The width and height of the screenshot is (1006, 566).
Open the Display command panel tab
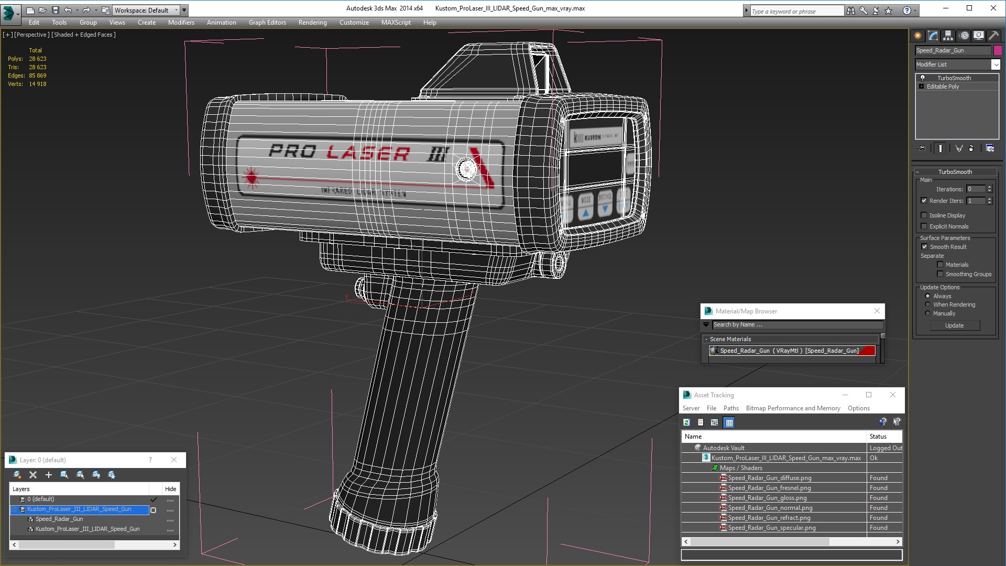(x=979, y=36)
